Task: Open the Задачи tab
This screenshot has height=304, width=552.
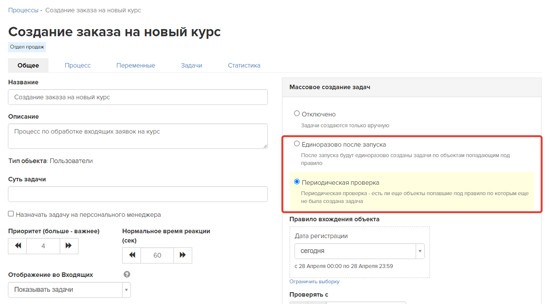Action: pyautogui.click(x=192, y=66)
